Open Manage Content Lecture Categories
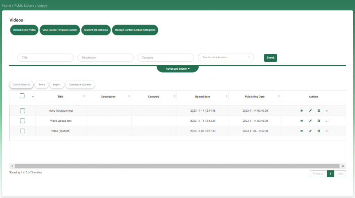This screenshot has width=355, height=198. 135,30
